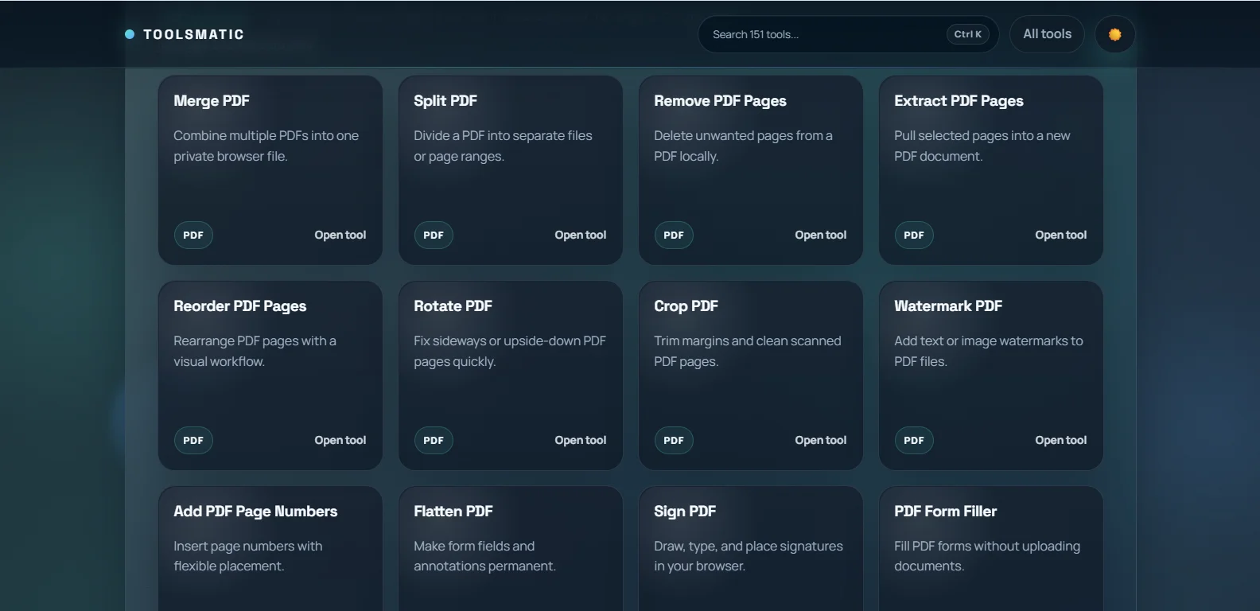Select the Add PDF Page Numbers title
This screenshot has height=611, width=1260.
(x=255, y=512)
